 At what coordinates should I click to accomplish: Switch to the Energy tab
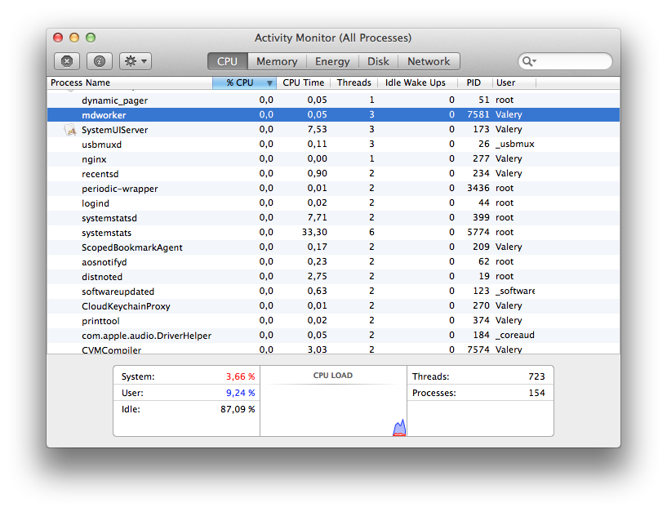pyautogui.click(x=332, y=61)
